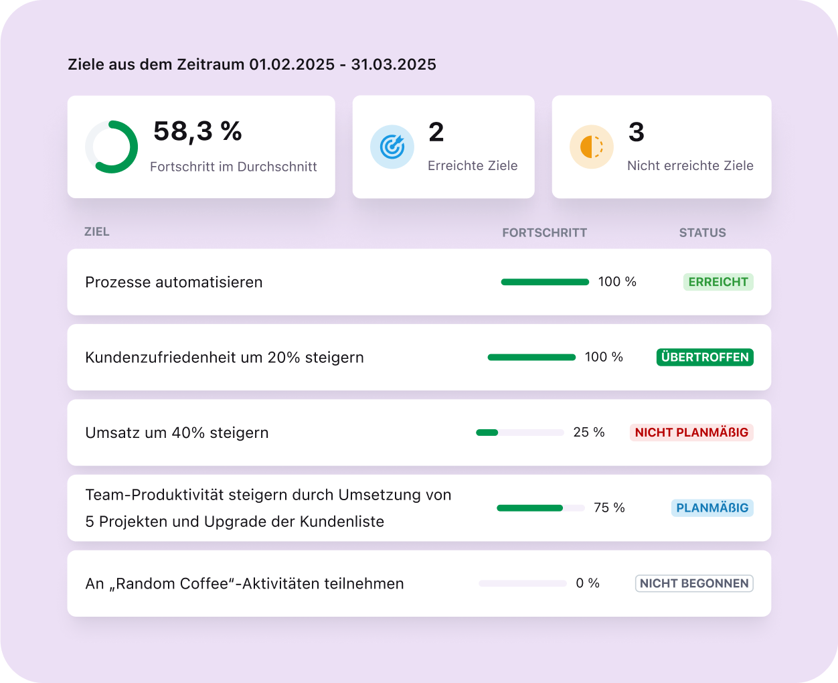838x683 pixels.
Task: Click progress bar for Prozesse automatisieren
Action: click(x=545, y=282)
